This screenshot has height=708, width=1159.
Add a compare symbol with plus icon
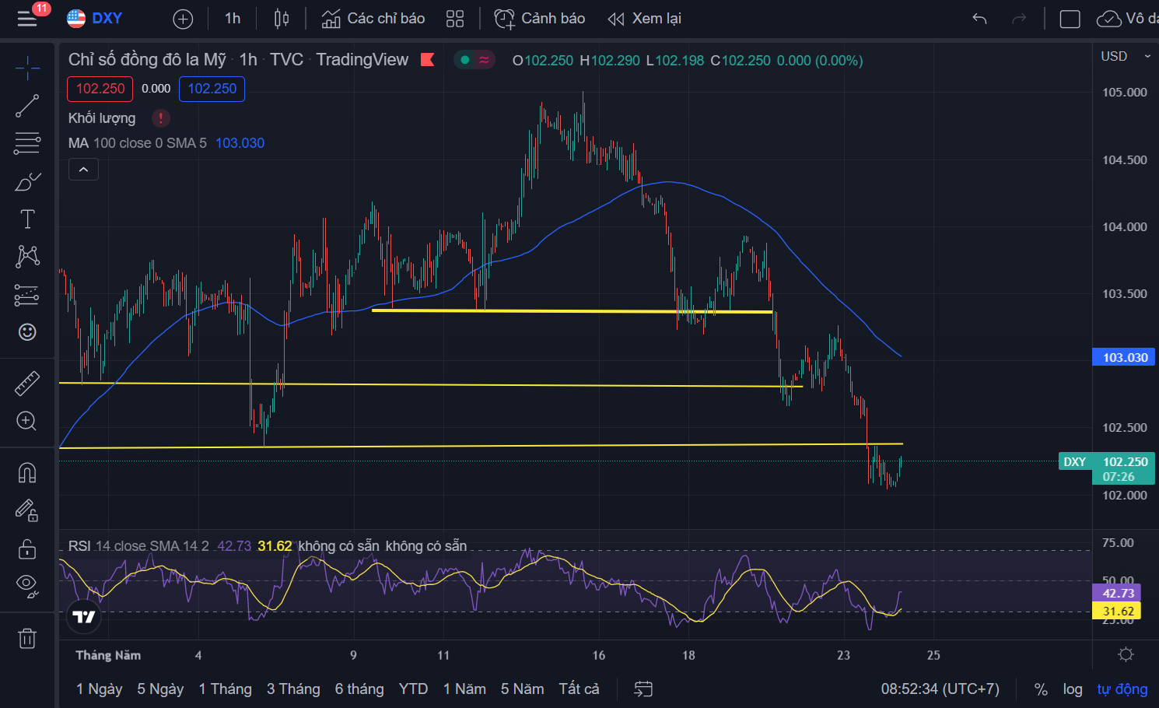(x=183, y=19)
